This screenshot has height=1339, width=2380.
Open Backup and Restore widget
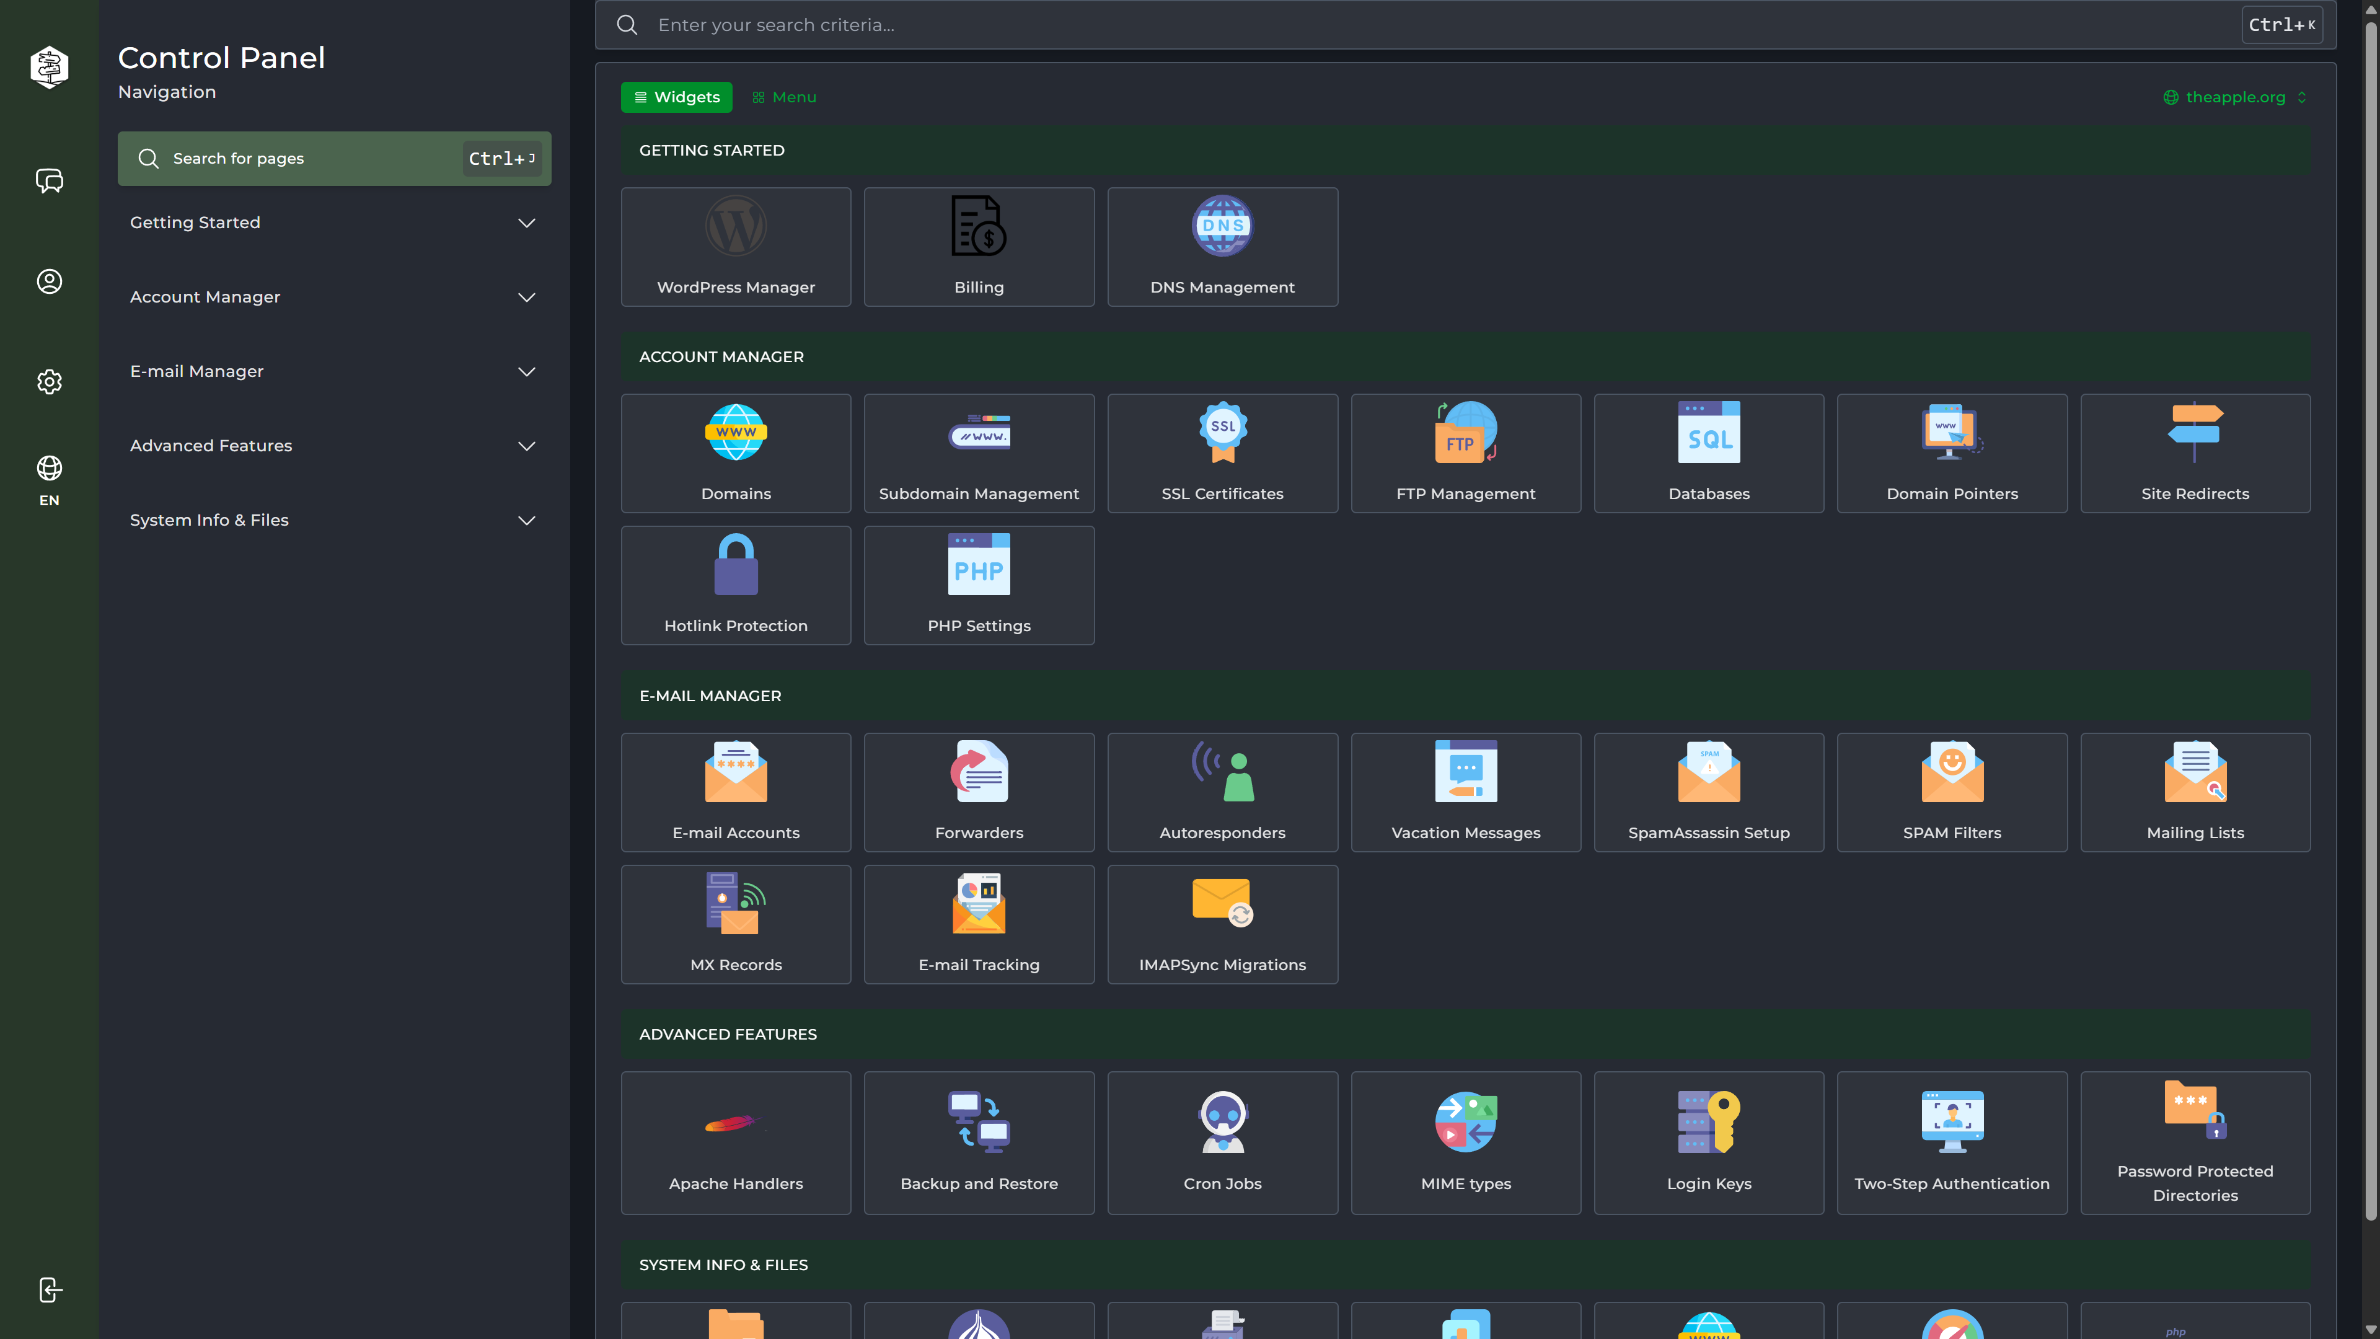(x=979, y=1142)
